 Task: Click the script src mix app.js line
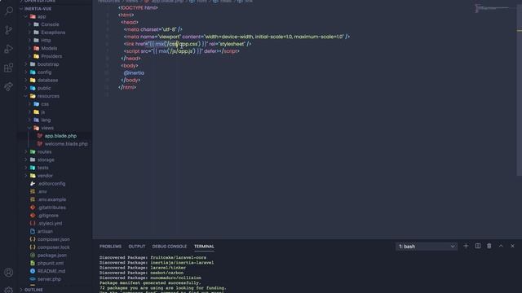coord(181,51)
